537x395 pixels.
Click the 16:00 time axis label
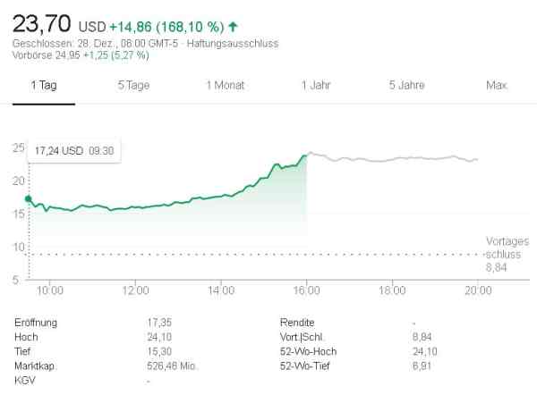click(x=306, y=290)
